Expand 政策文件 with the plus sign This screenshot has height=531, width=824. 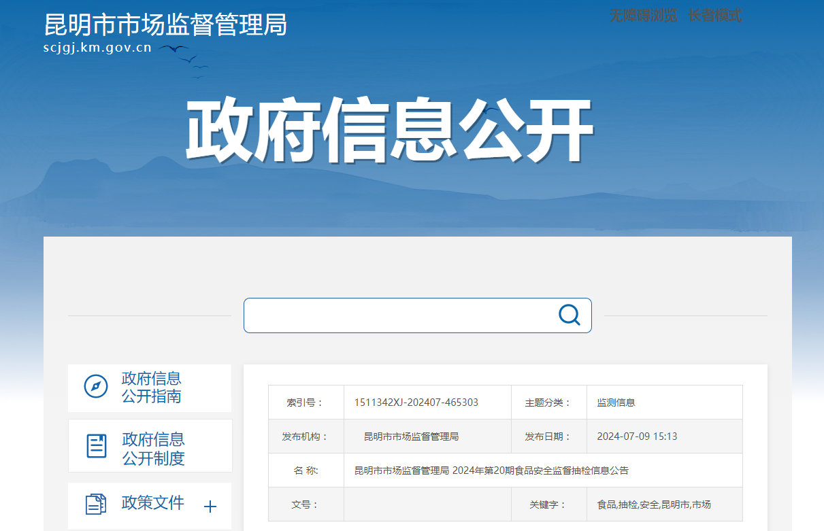(x=210, y=507)
